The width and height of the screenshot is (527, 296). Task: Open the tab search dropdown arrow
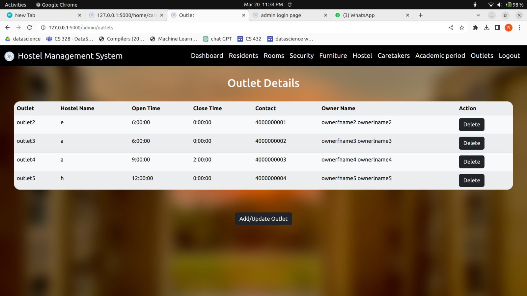pos(478,15)
